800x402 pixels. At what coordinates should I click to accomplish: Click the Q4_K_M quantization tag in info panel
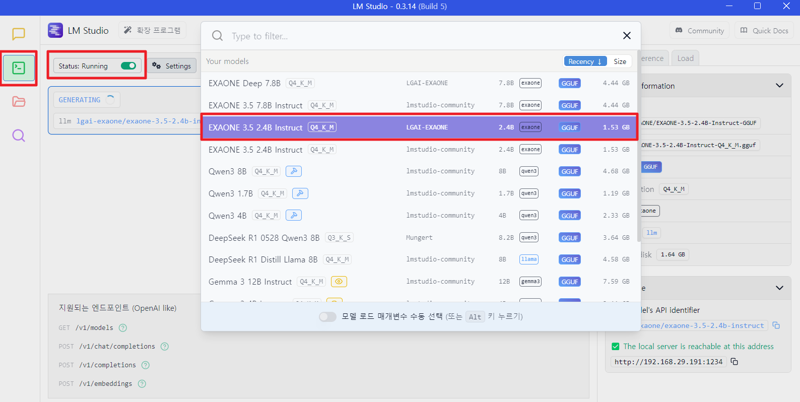pyautogui.click(x=674, y=189)
